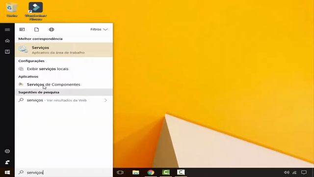This screenshot has width=314, height=177.
Task: Open File Explorer from taskbar
Action: (x=136, y=173)
